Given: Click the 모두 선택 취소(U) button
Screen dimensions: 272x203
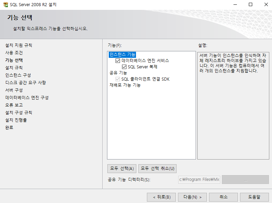Looking at the screenshot, I should coord(157,169).
